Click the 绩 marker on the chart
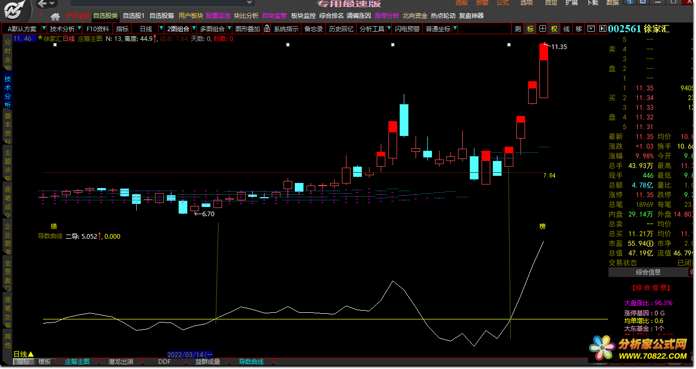 [54, 226]
